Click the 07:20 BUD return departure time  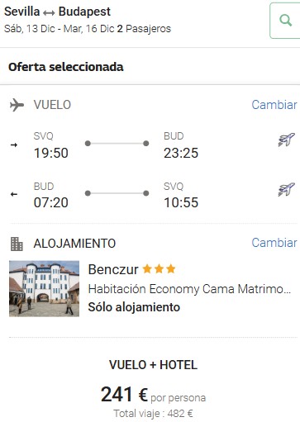click(51, 202)
